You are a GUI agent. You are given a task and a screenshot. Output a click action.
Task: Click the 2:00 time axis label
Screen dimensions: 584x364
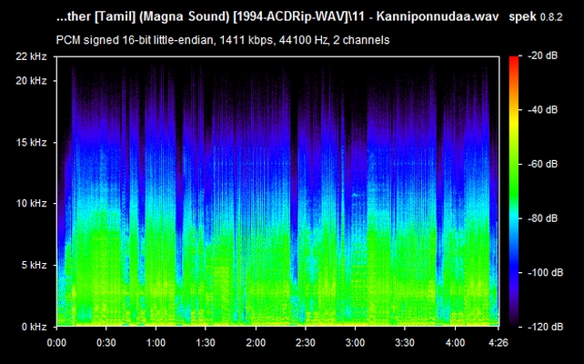[256, 342]
